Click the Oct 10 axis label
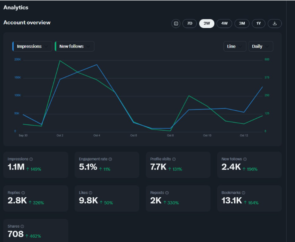Screen dimensions: 295x242 (207, 135)
